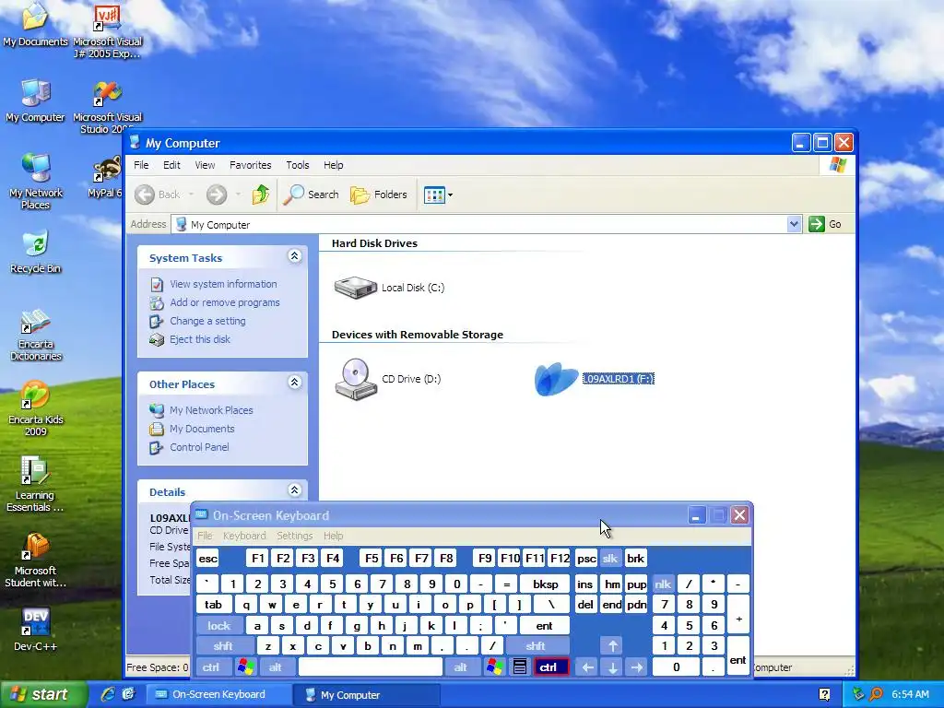This screenshot has height=708, width=944.
Task: Open the File menu in My Computer
Action: coord(141,165)
